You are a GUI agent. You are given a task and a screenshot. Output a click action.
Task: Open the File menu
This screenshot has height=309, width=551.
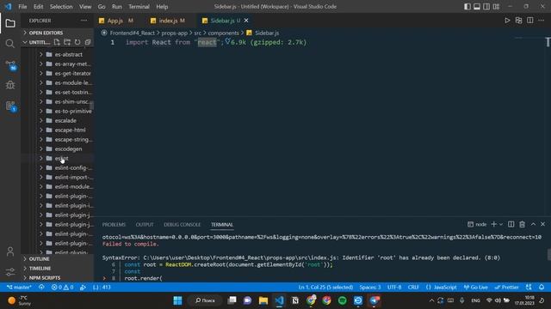tap(22, 7)
